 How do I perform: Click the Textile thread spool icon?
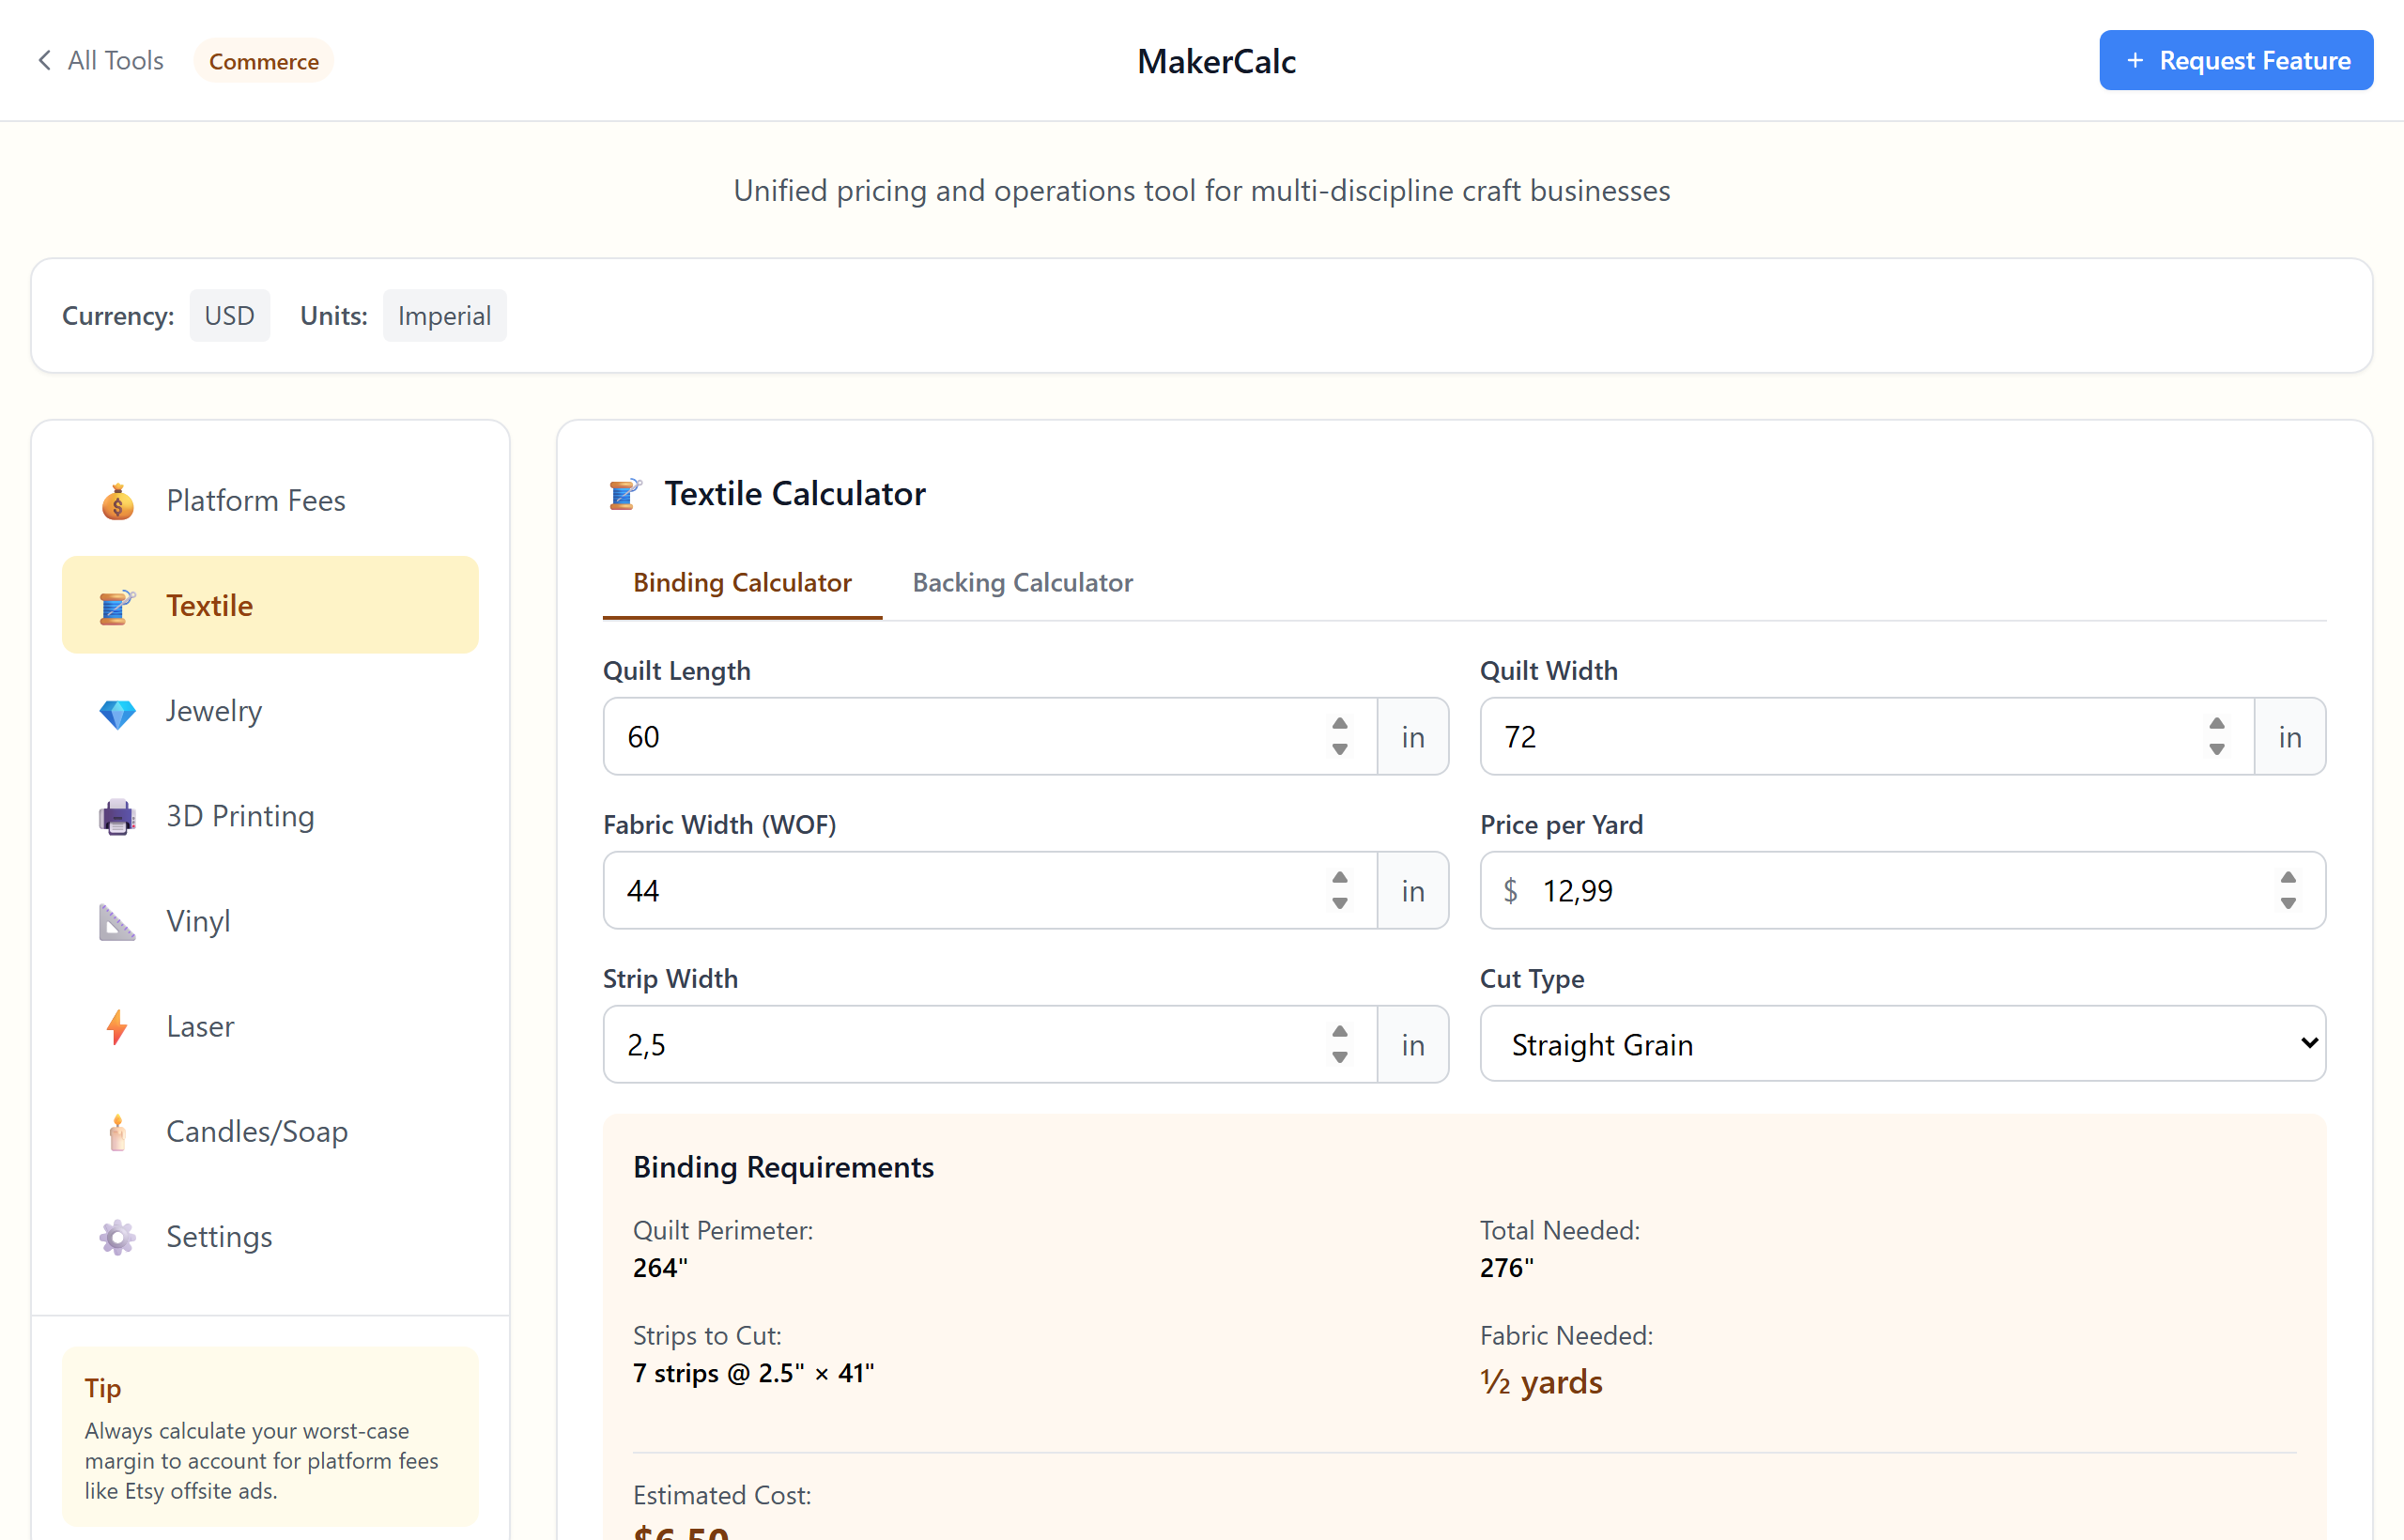117,605
